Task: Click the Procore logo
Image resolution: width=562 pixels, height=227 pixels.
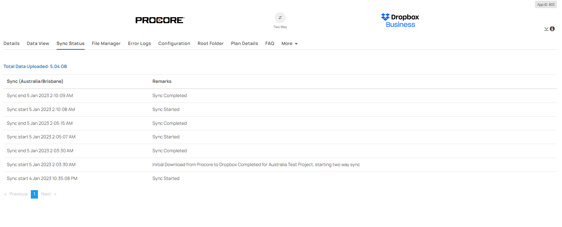Action: coord(160,20)
